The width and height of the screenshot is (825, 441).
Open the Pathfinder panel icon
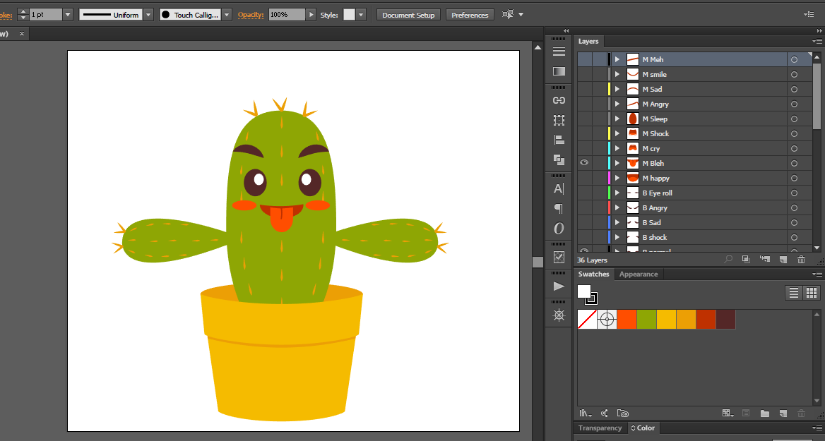pos(559,160)
